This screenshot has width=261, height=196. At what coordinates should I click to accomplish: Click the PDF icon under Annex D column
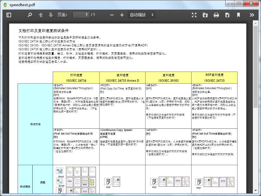108,182
